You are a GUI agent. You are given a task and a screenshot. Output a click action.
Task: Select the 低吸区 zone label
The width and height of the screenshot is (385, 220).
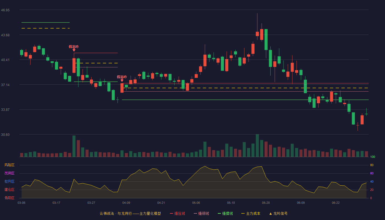click(x=9, y=198)
